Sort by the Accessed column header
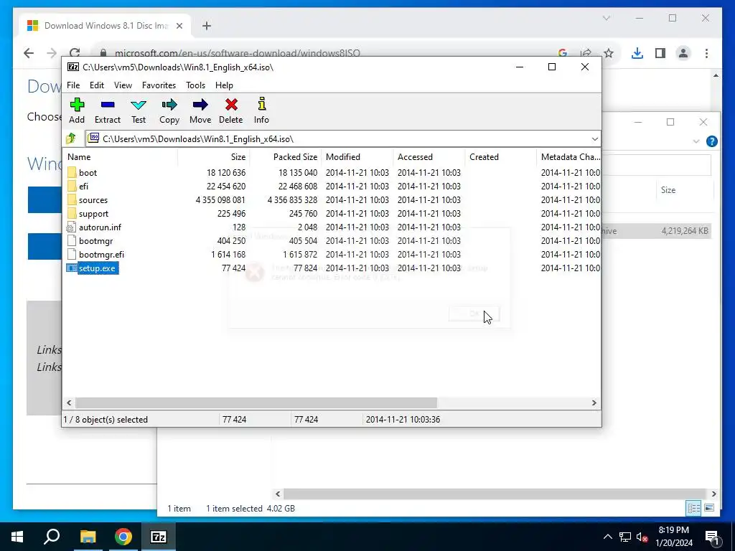The image size is (735, 551). [x=429, y=157]
